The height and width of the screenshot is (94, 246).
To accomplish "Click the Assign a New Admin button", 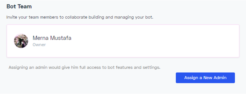I will coord(205,78).
